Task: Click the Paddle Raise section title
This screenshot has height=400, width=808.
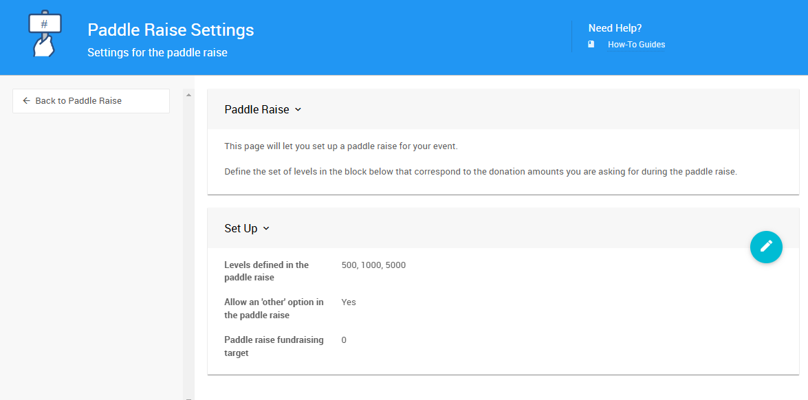Action: tap(256, 109)
